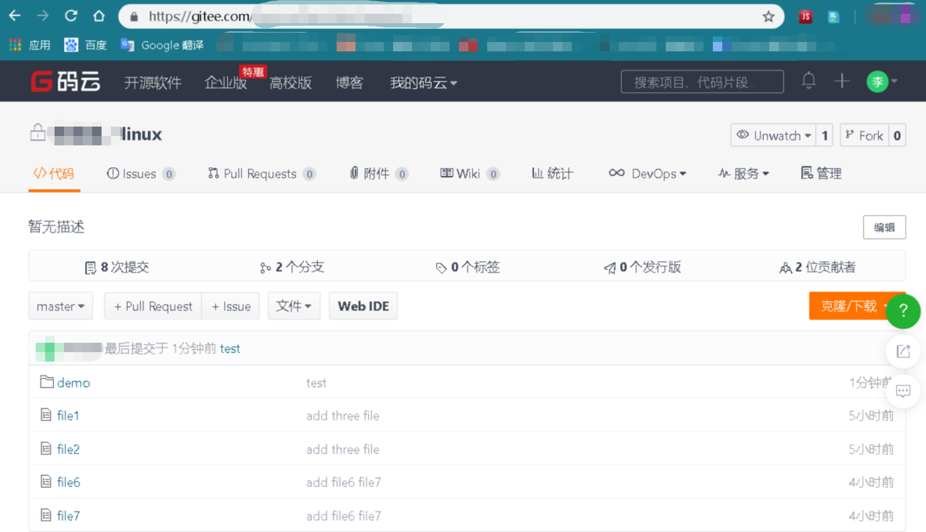Open the browser home page icon

(99, 16)
